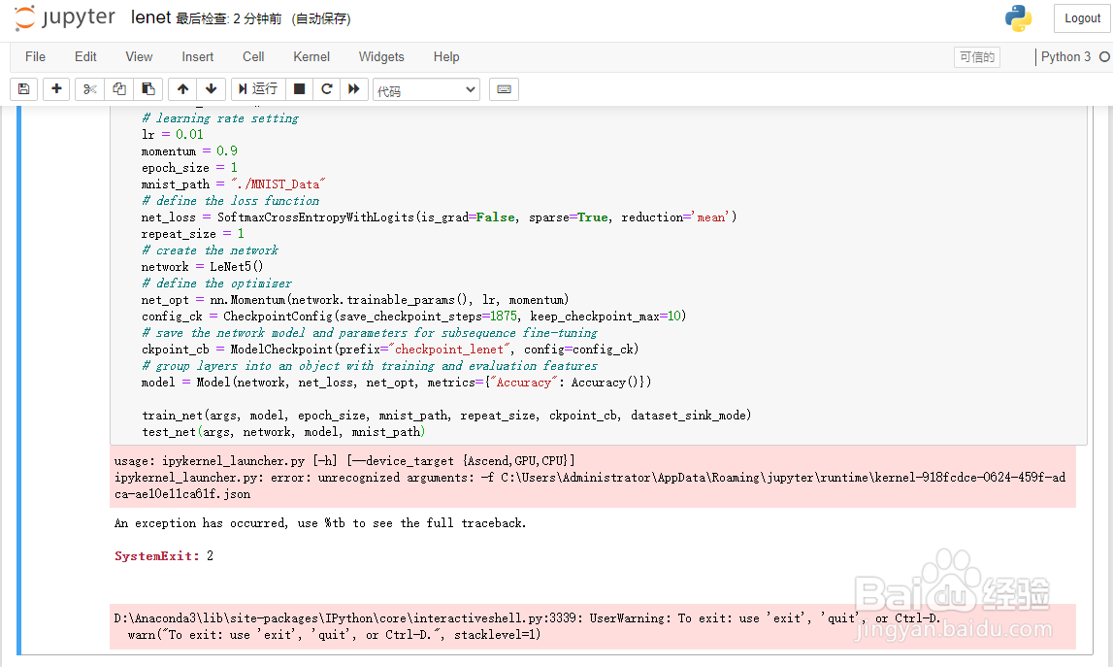Move selected cell up arrow

tap(183, 88)
